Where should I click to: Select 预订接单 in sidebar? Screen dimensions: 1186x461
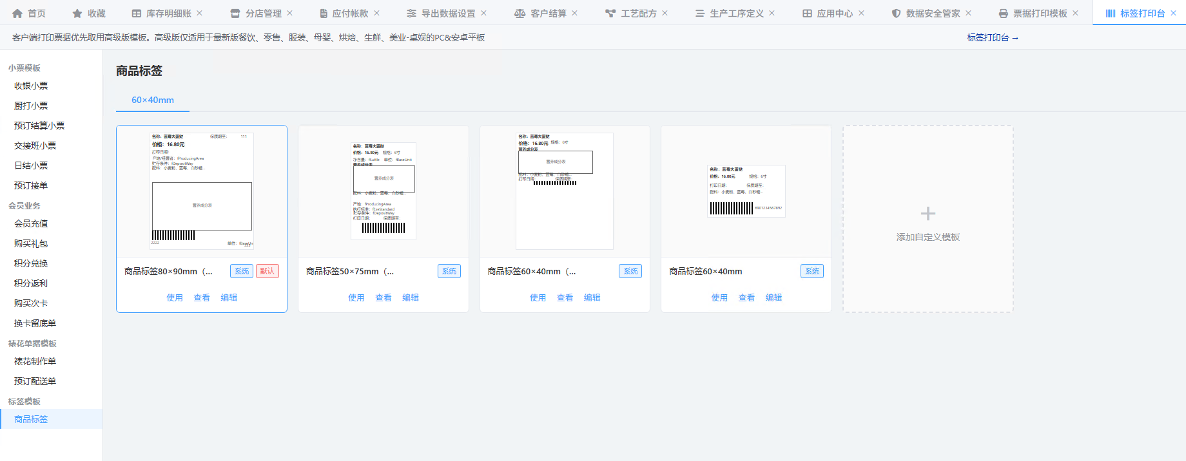point(31,185)
